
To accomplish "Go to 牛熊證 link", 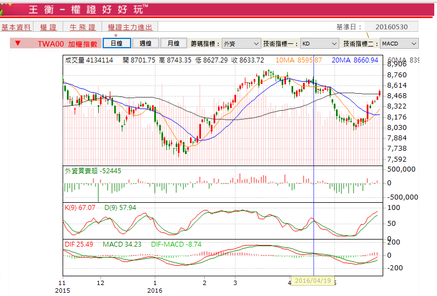I will click(x=82, y=27).
